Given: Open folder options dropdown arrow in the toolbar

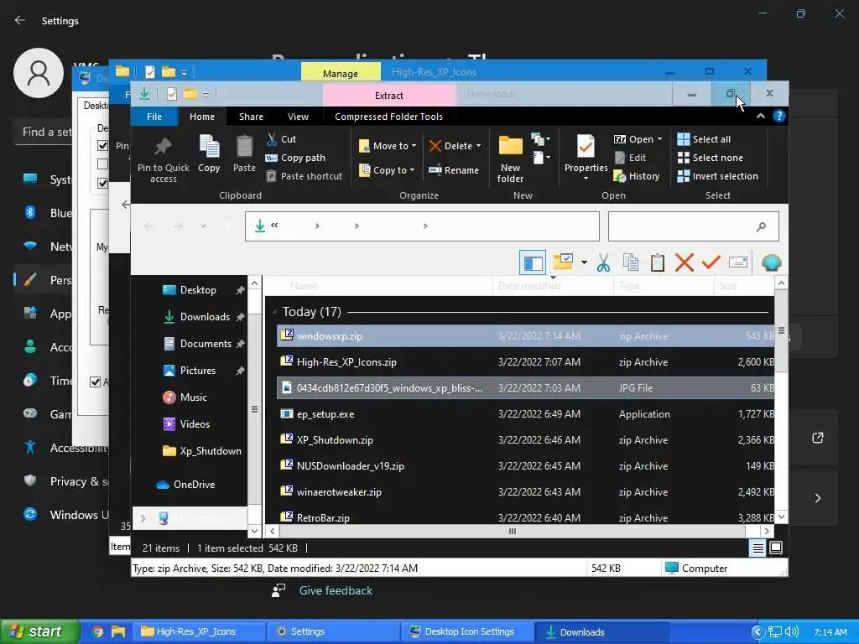Looking at the screenshot, I should tap(584, 262).
